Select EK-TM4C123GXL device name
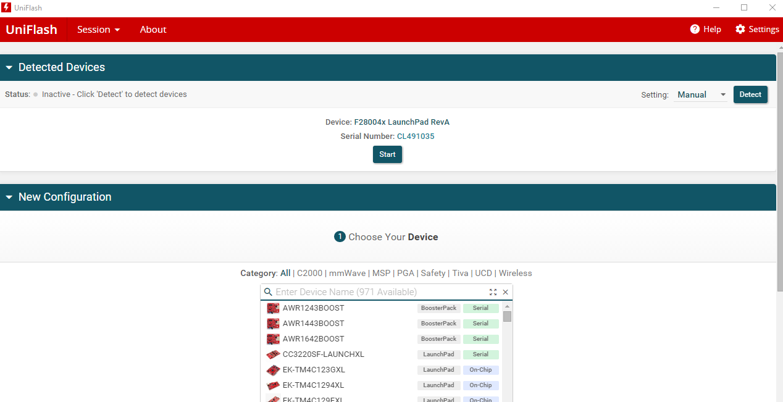 tap(314, 370)
